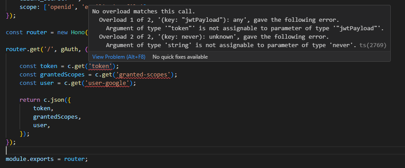Click the 'Overload 1 of 2' error line
The width and height of the screenshot is (405, 168).
point(219,20)
